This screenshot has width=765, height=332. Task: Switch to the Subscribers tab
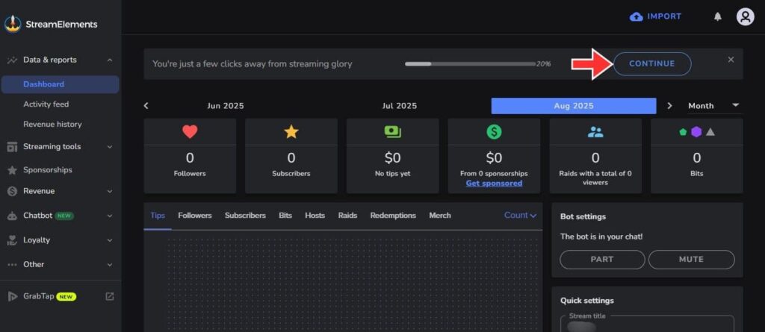click(x=245, y=216)
